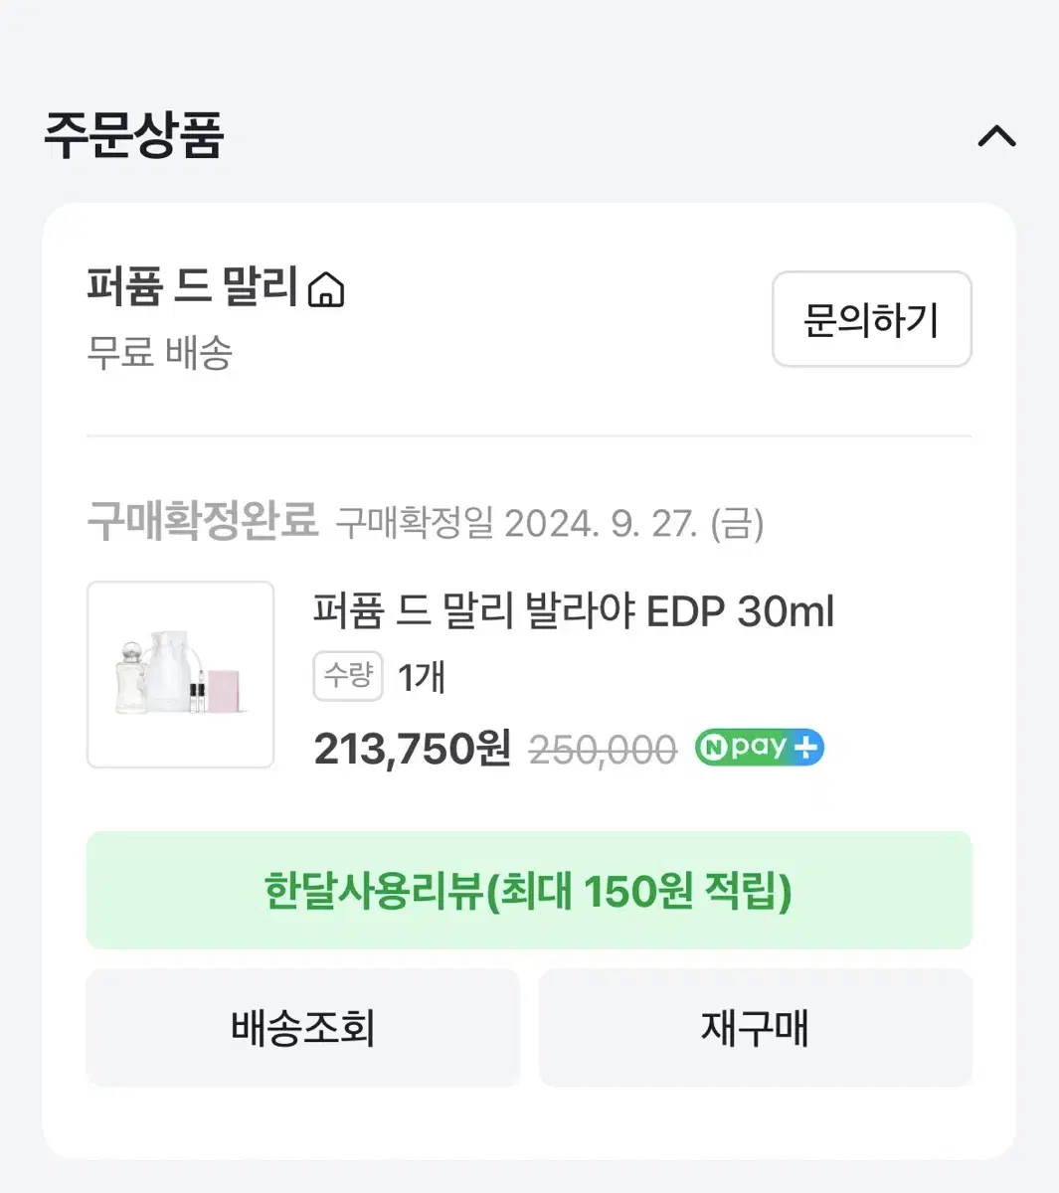Tap the 문의하기 inquiry button
The image size is (1059, 1193).
[871, 319]
